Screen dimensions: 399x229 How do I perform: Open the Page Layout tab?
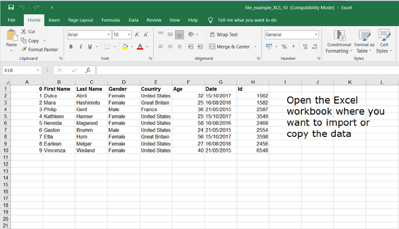coord(80,20)
